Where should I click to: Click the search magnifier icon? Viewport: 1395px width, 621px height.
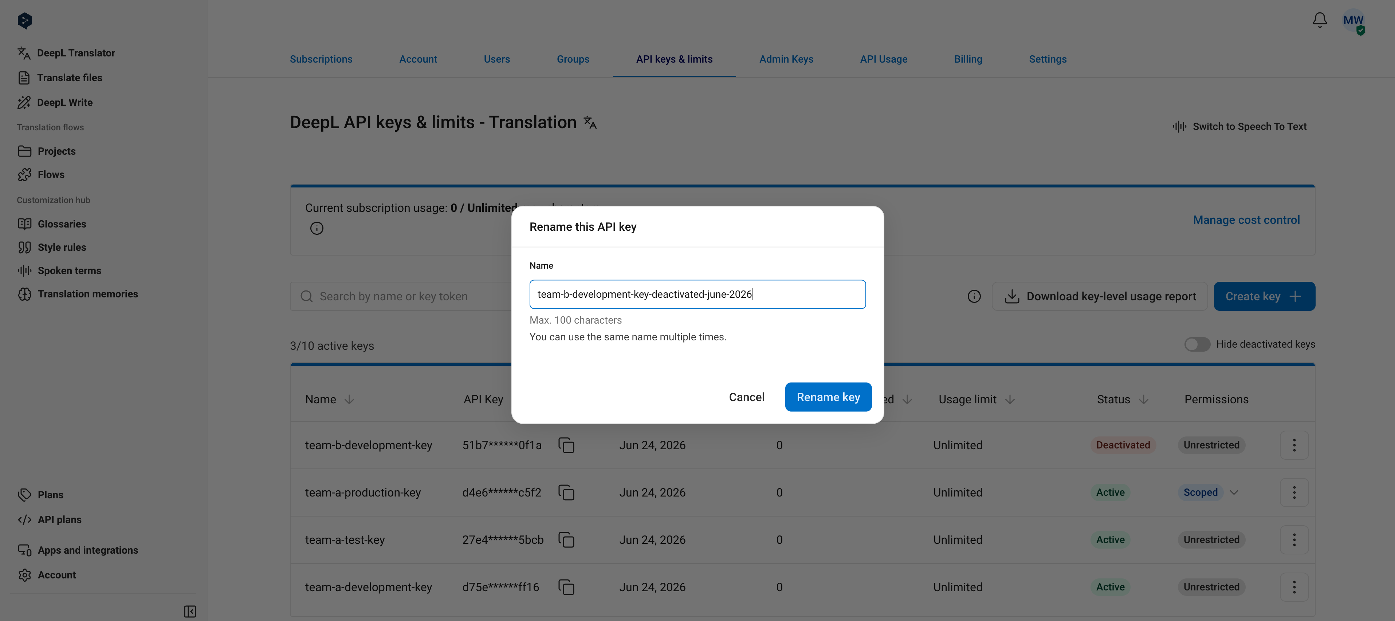307,297
